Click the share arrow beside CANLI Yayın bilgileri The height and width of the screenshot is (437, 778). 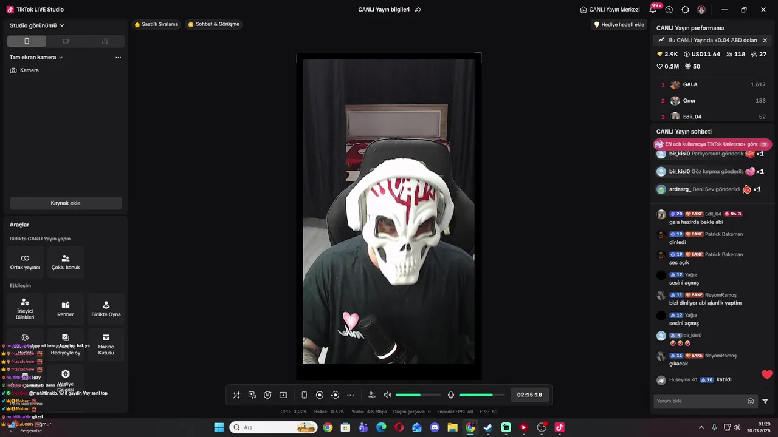click(x=418, y=10)
